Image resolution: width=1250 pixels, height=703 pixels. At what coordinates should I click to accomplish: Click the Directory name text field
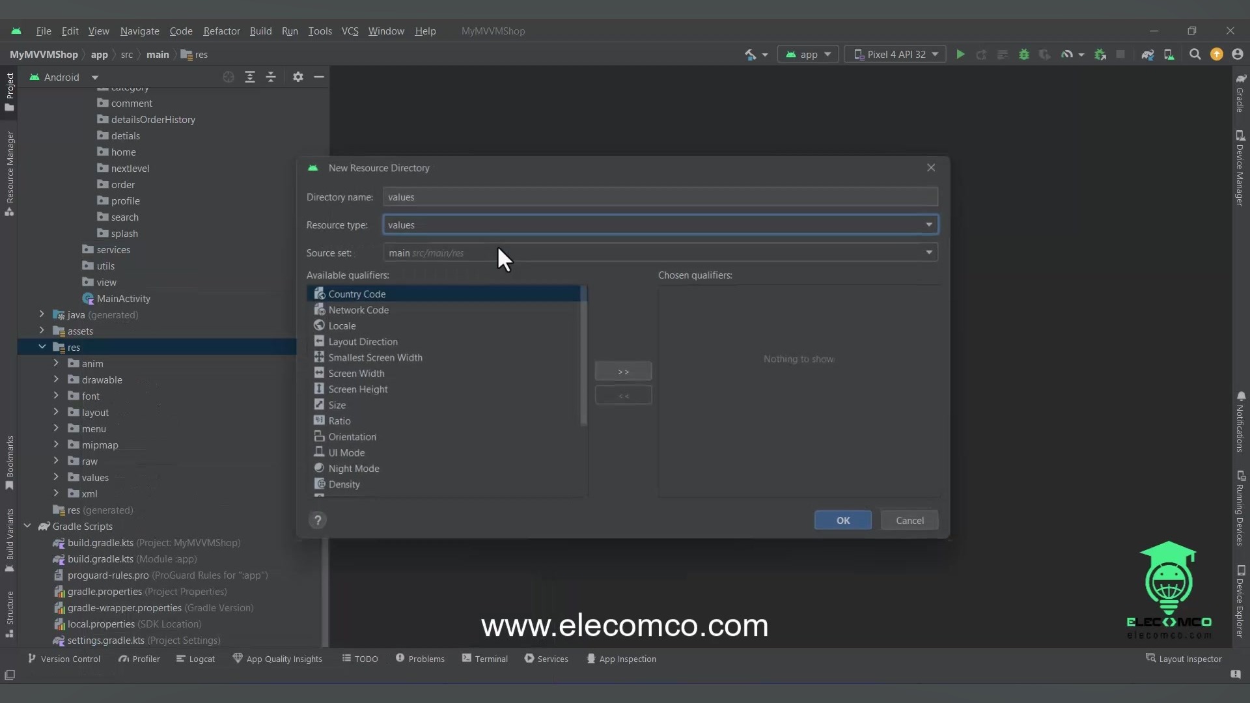pyautogui.click(x=660, y=197)
